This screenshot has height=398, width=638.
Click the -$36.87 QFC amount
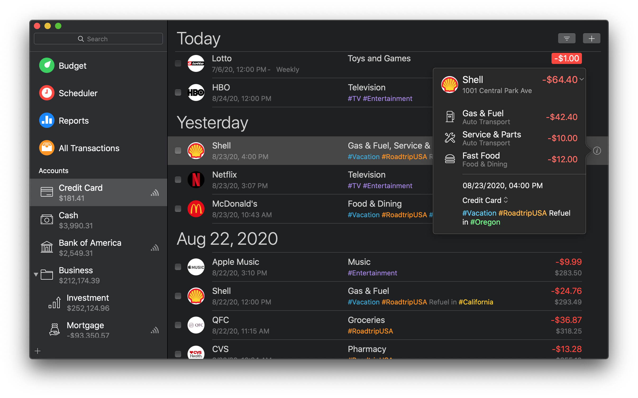click(566, 320)
